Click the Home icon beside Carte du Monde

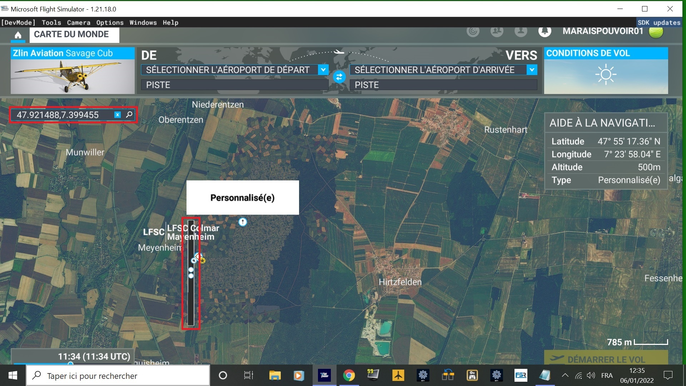click(x=18, y=35)
